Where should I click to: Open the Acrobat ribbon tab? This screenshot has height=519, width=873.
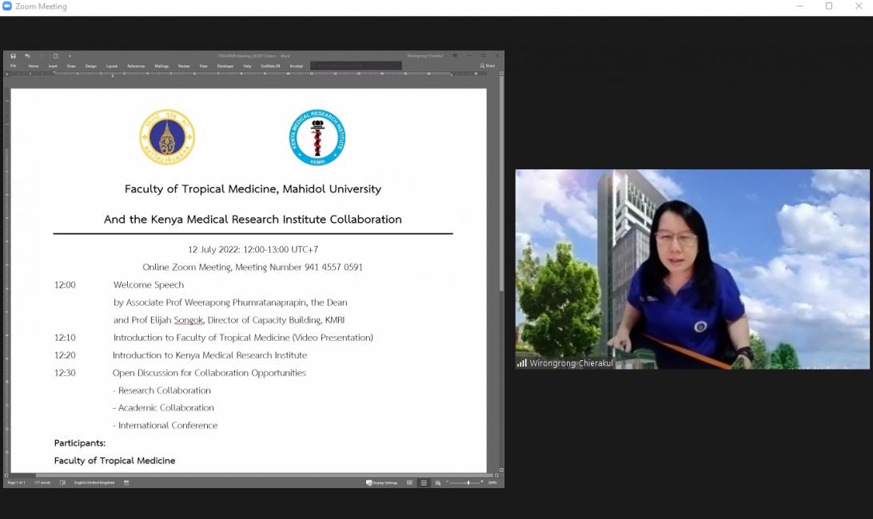point(296,66)
